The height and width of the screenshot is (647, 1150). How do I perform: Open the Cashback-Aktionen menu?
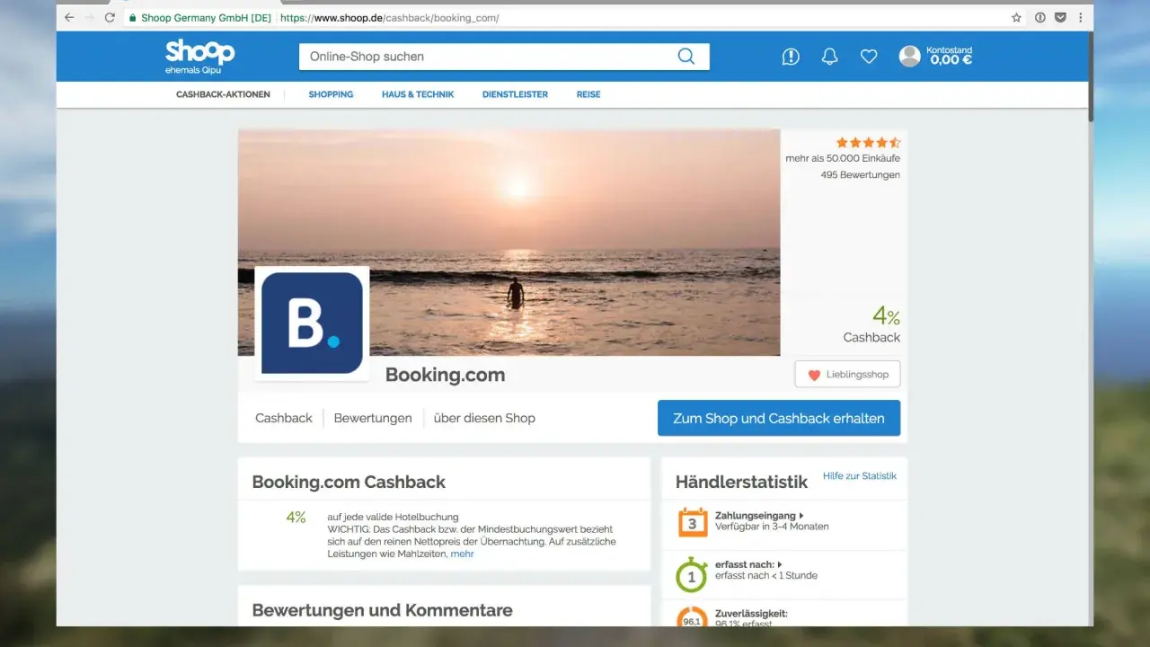(223, 94)
